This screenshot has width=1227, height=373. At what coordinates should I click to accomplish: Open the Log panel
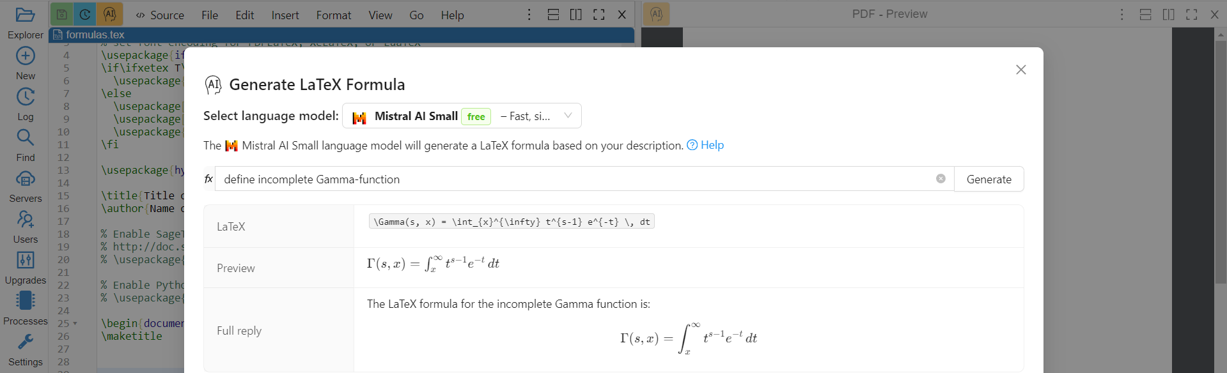click(x=25, y=104)
